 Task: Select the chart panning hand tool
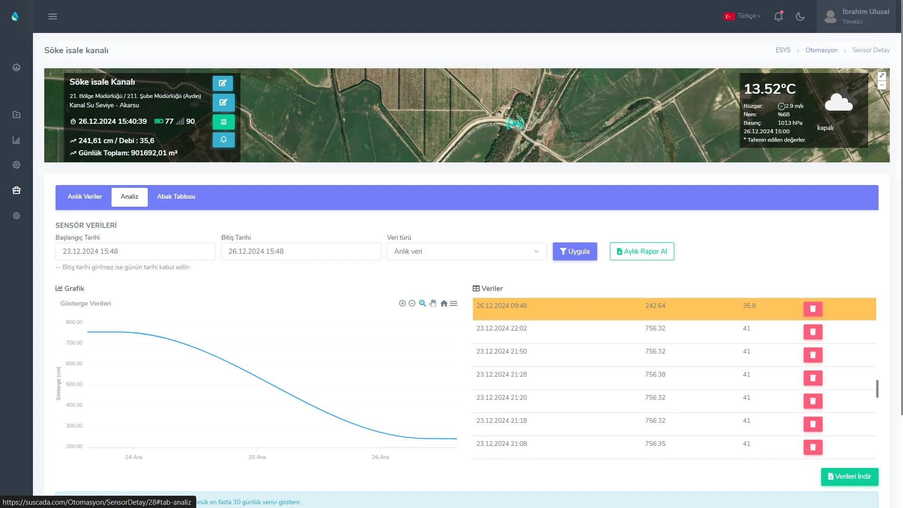433,304
